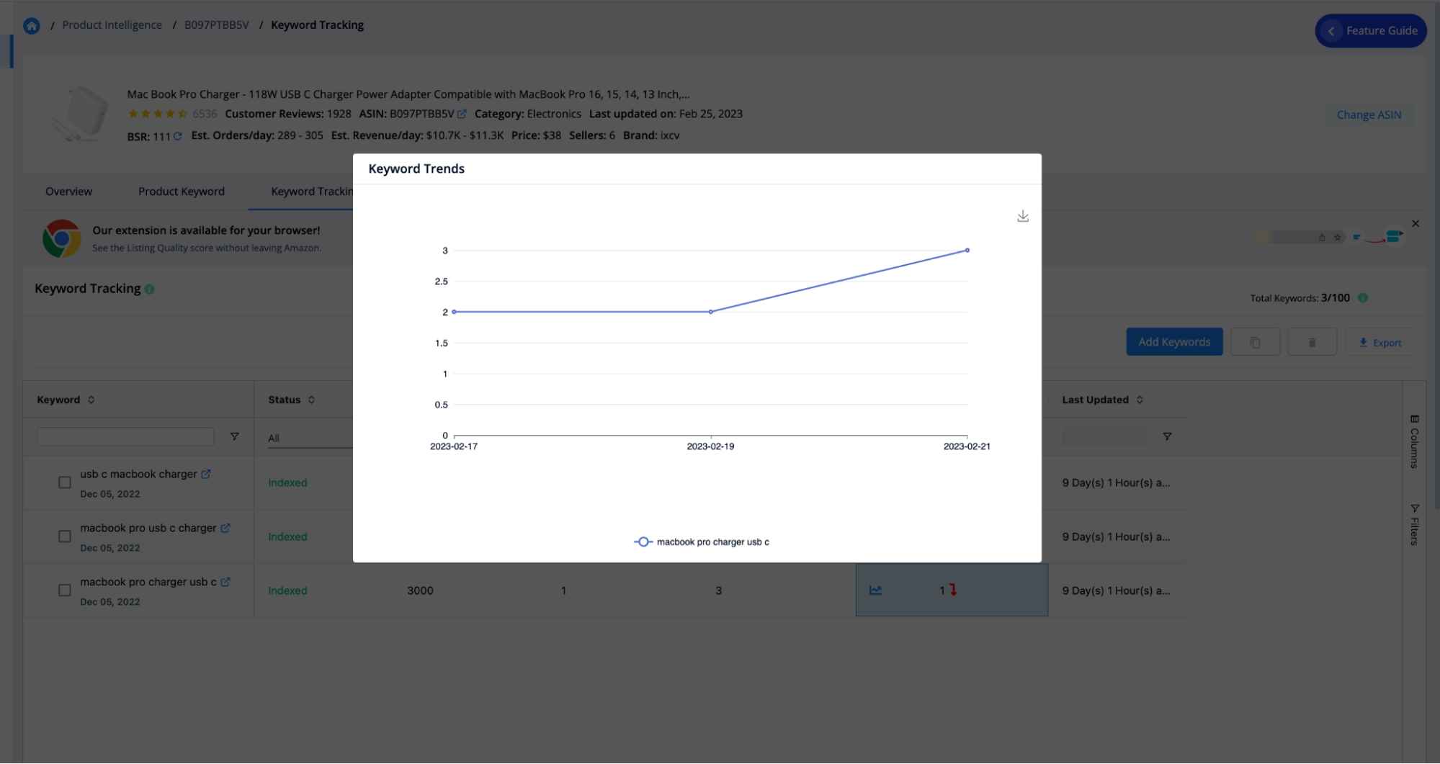1440x764 pixels.
Task: Click the 2023-02-19 chart data point
Action: point(711,312)
